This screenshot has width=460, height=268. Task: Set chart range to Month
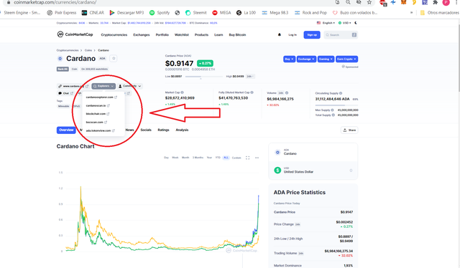(x=185, y=158)
